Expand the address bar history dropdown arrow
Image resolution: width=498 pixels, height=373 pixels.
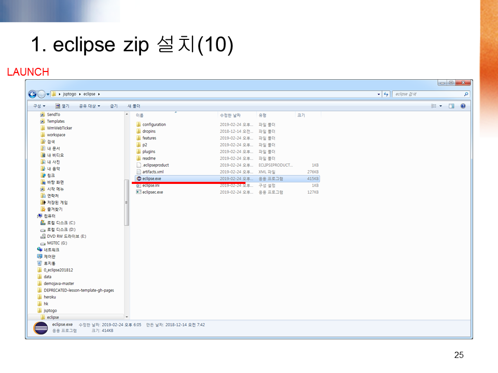[x=379, y=94]
